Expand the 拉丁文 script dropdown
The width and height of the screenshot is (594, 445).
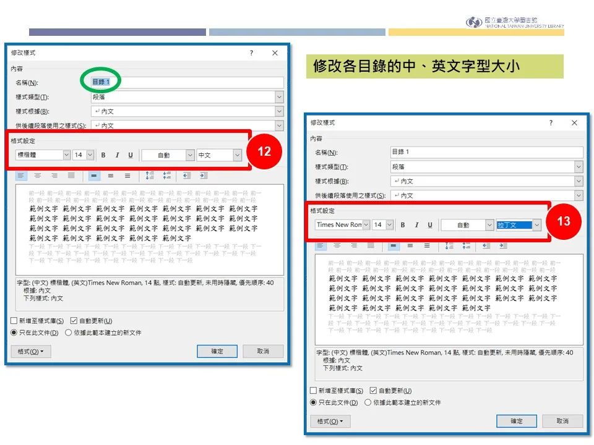pos(537,225)
